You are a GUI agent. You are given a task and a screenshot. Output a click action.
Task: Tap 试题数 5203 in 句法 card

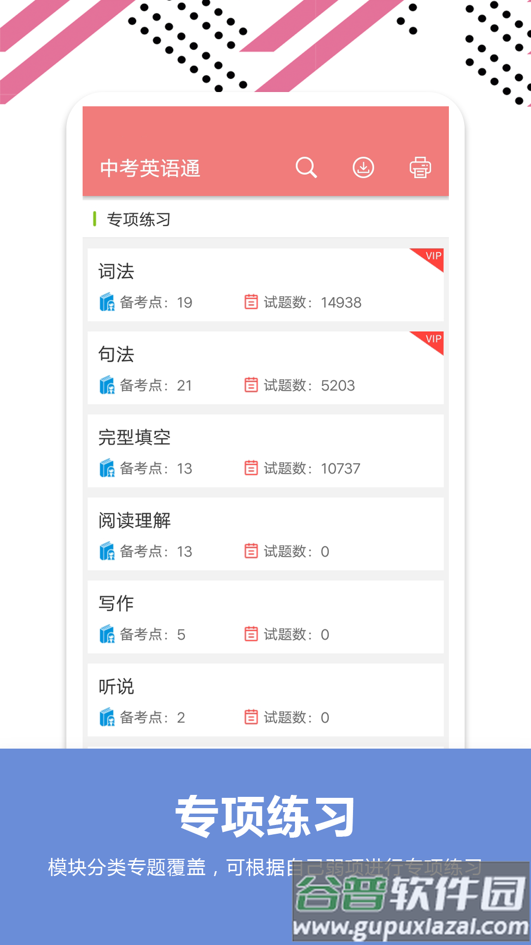[309, 385]
